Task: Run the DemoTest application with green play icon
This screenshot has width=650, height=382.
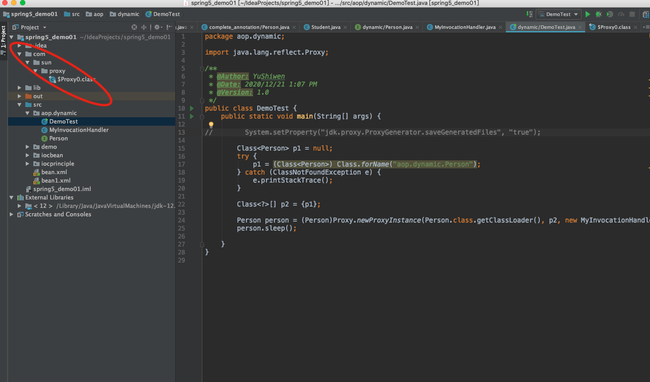Action: [588, 14]
